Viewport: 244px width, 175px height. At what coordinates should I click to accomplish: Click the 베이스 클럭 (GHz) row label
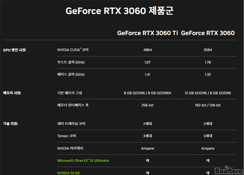click(x=71, y=74)
